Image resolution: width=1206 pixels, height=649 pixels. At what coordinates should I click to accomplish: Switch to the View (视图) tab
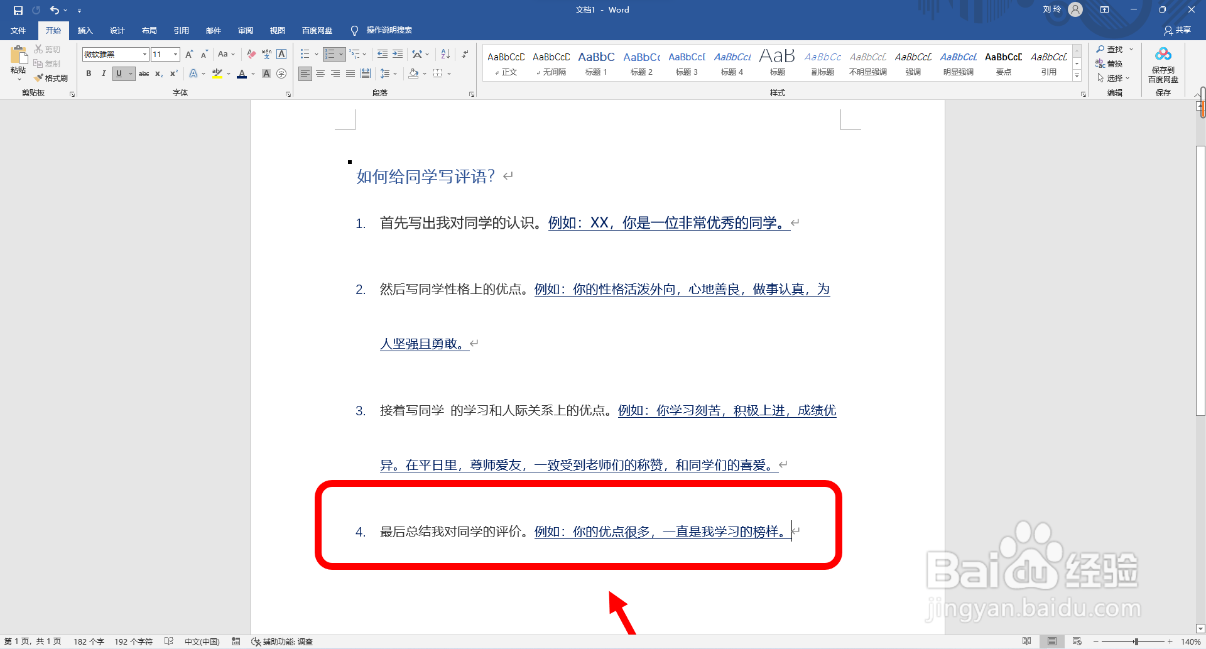pos(277,30)
